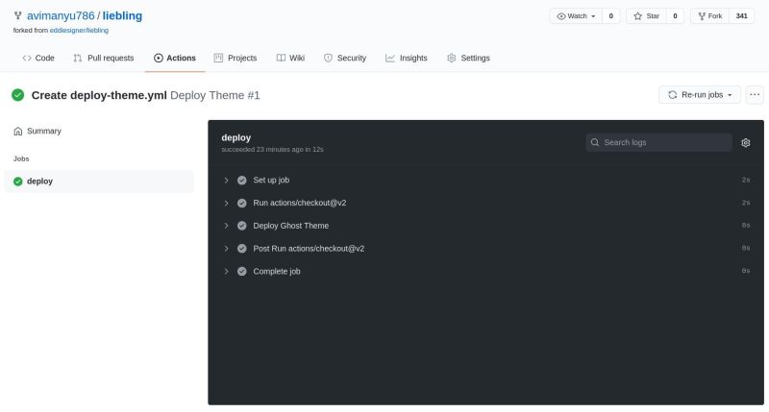Image resolution: width=769 pixels, height=412 pixels.
Task: Open avimanyu786 user profile link
Action: click(61, 15)
